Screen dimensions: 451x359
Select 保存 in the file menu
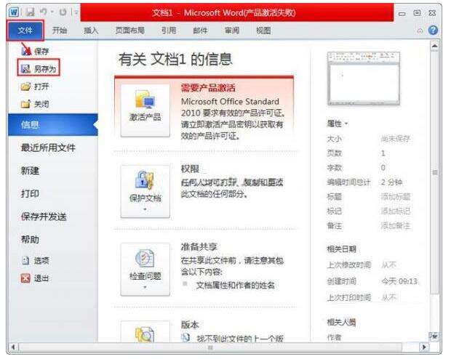(x=35, y=51)
